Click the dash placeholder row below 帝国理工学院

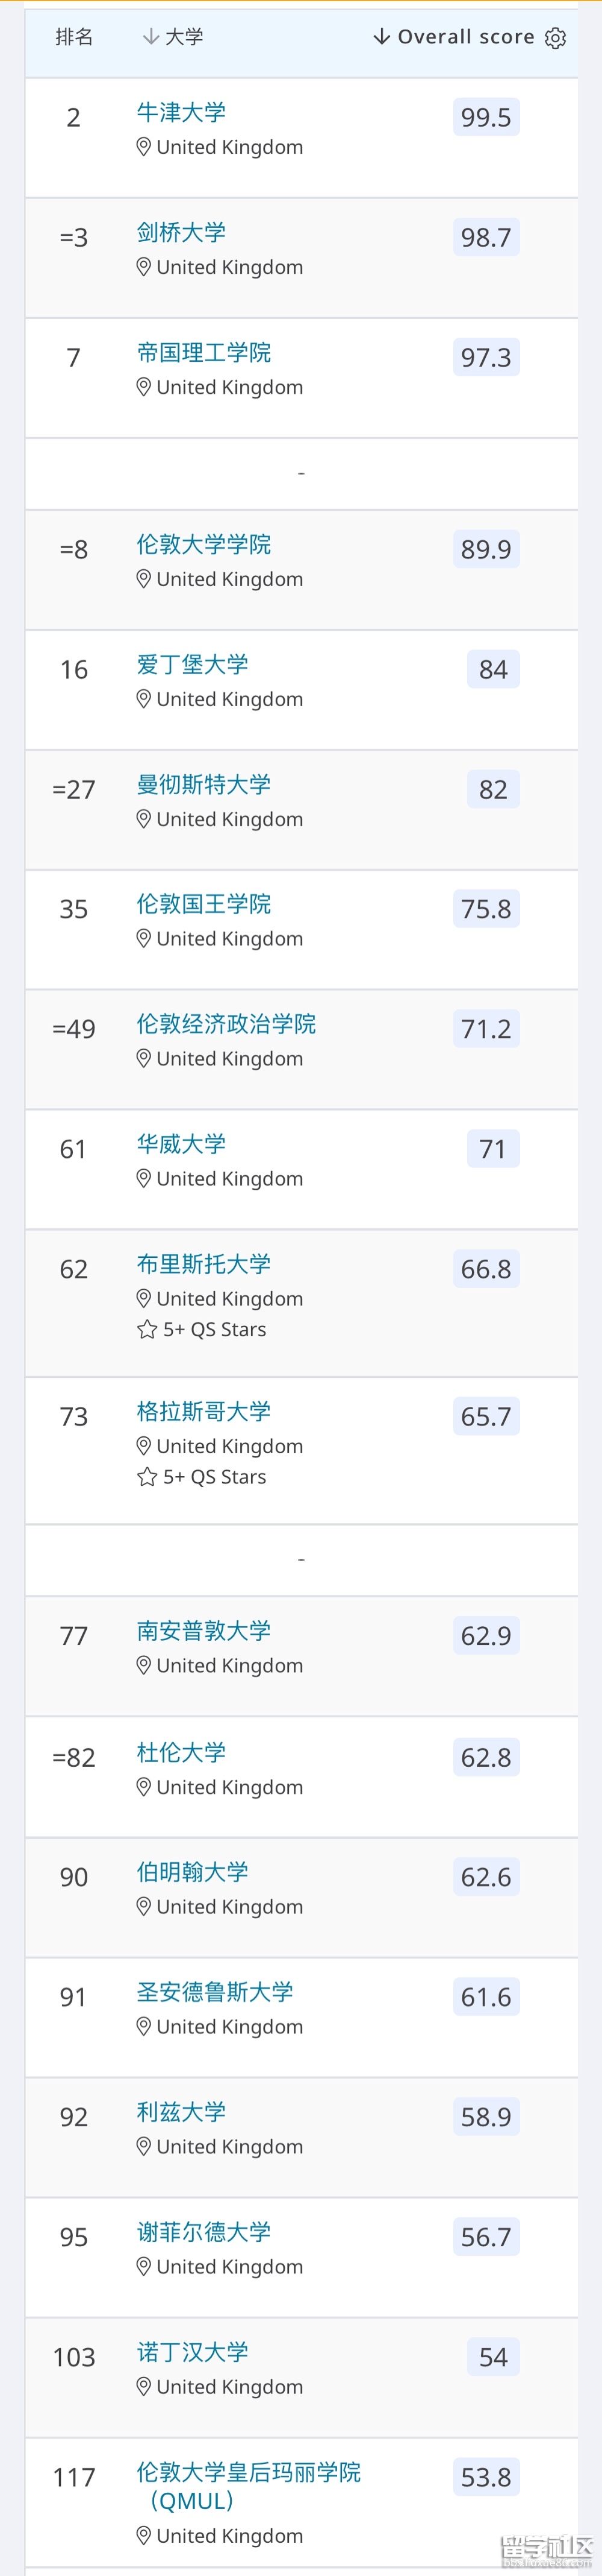point(300,472)
